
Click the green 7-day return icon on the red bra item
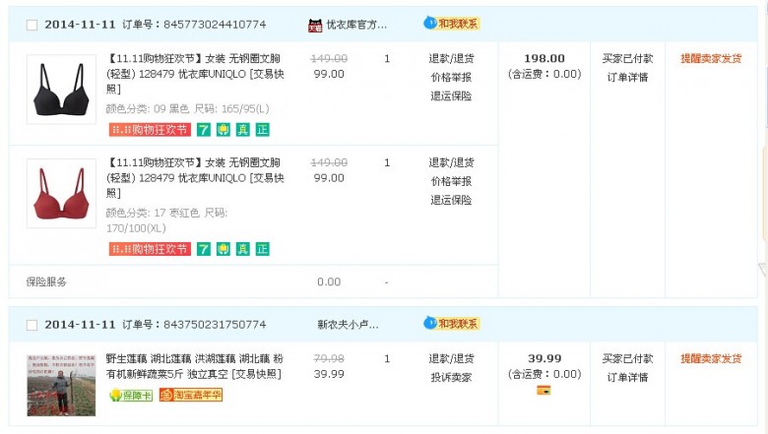[x=203, y=249]
